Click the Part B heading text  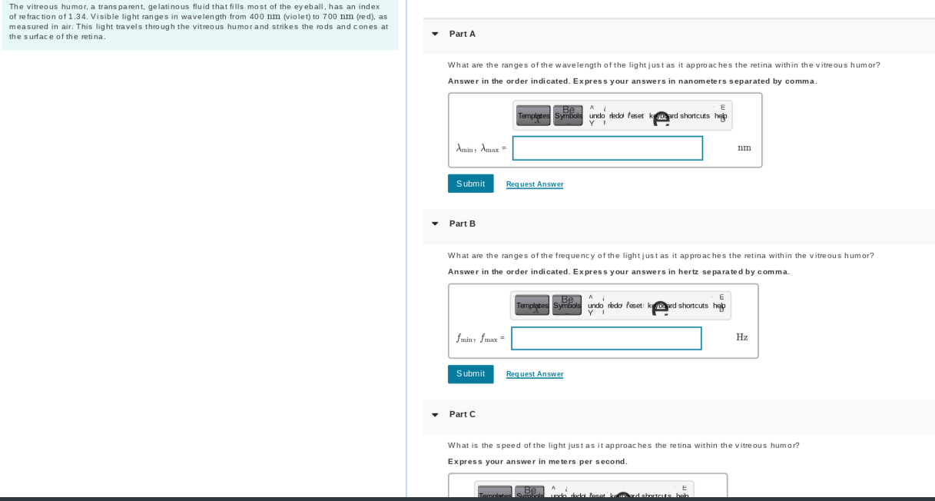coord(463,224)
